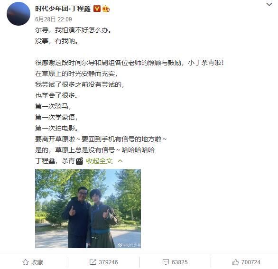Add post to favorites via 收藏
Screen dimensions: 278x269
(x=37, y=262)
